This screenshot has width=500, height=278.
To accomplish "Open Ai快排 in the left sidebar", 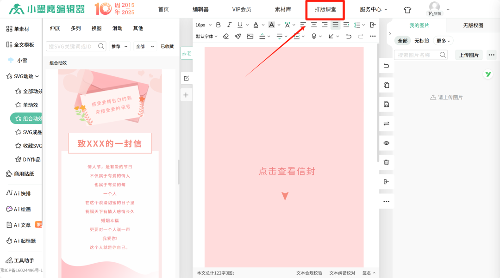I will tap(22, 193).
